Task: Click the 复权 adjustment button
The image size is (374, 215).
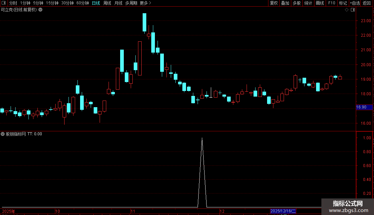Action: click(x=274, y=3)
